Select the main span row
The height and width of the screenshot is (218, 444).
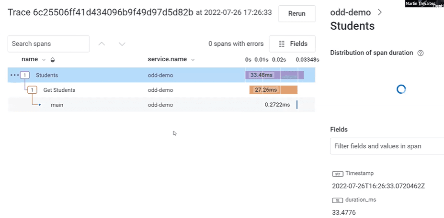tap(57, 105)
